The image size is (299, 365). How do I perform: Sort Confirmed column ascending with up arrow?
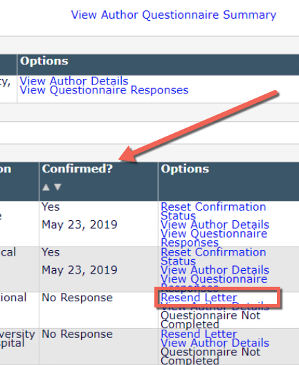pyautogui.click(x=46, y=187)
